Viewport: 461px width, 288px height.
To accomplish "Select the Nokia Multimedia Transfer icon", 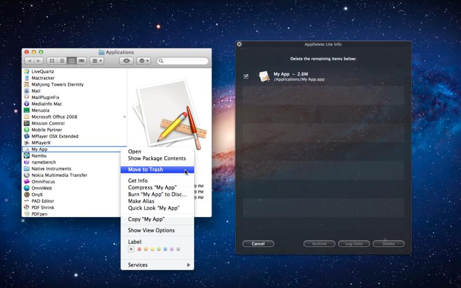I will click(x=27, y=175).
